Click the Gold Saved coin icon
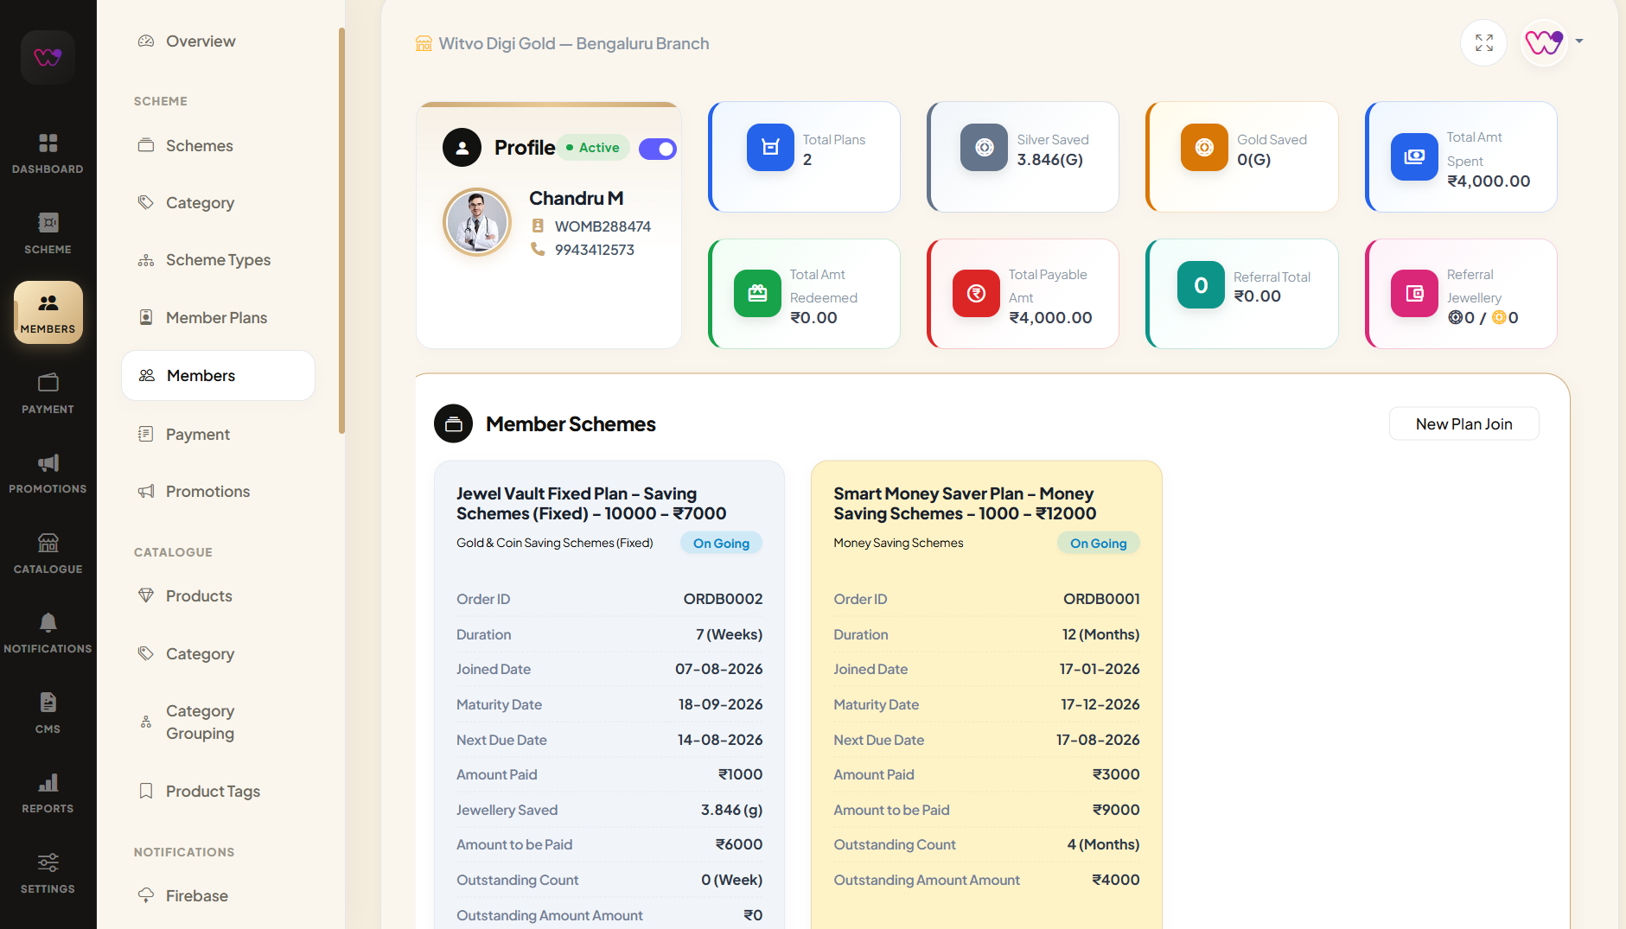 pos(1204,147)
